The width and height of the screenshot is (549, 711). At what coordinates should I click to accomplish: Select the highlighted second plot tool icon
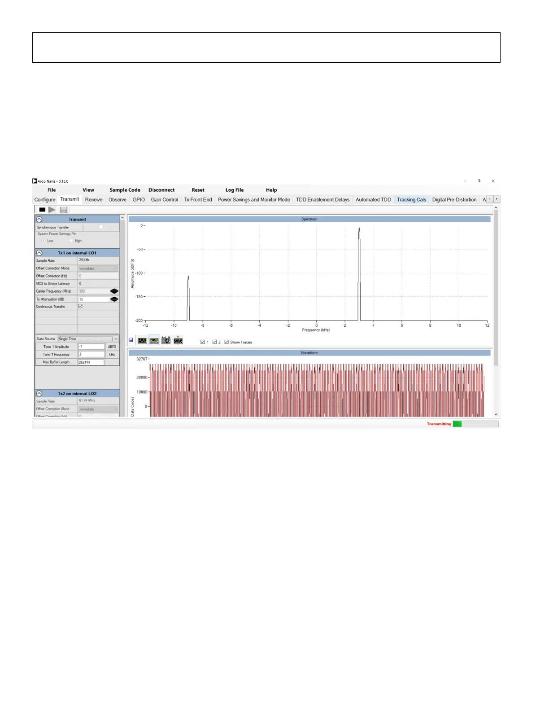pyautogui.click(x=154, y=341)
